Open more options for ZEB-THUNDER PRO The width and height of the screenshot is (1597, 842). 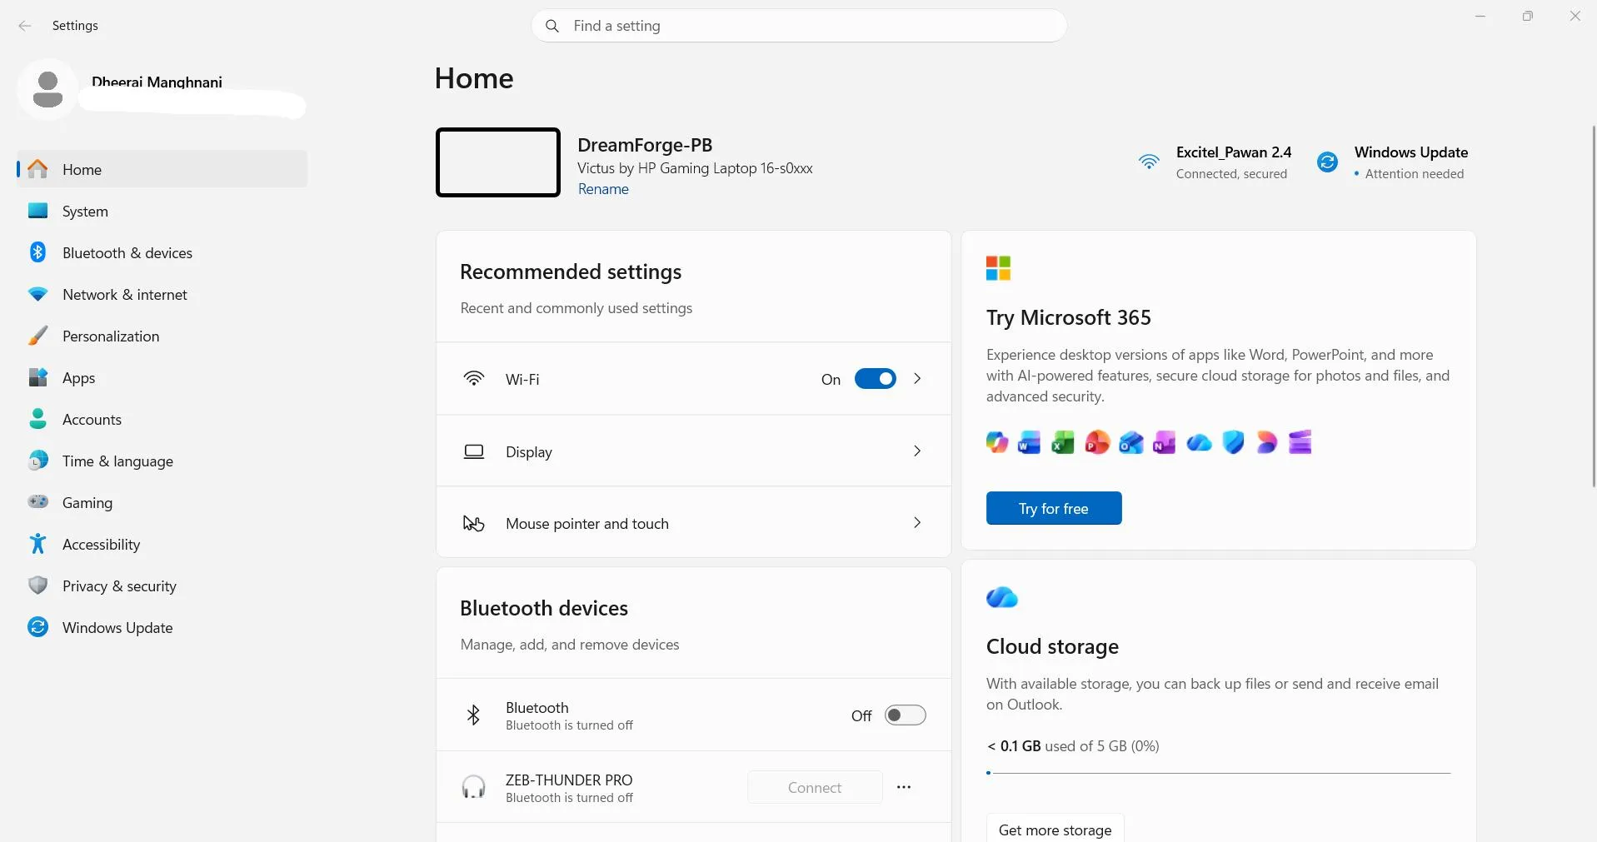tap(904, 787)
